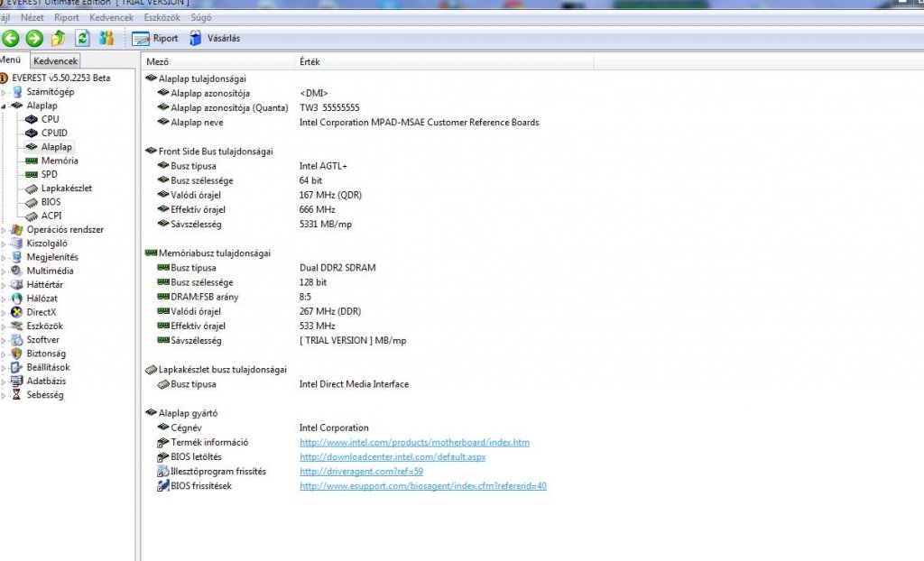Click the Szoftver icon in the tree
The height and width of the screenshot is (561, 924).
coord(17,340)
